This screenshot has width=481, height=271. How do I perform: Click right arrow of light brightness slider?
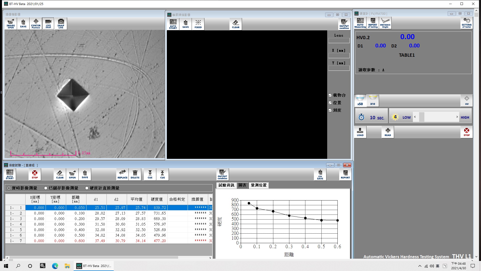(x=457, y=117)
